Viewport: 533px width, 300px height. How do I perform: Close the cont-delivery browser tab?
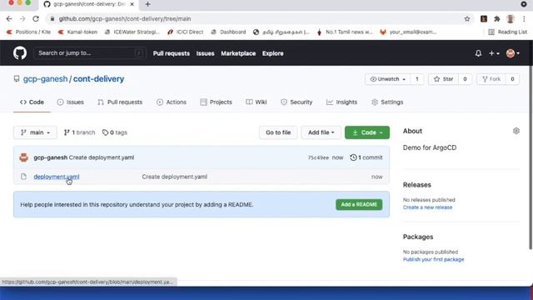point(132,4)
